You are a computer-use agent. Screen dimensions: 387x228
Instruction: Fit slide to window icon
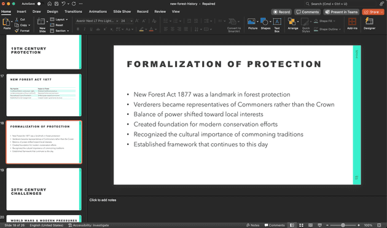point(379,225)
